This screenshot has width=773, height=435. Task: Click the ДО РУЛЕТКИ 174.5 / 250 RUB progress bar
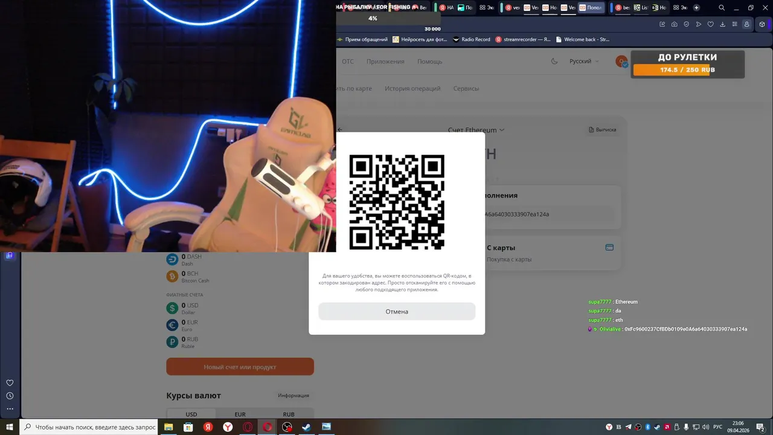point(687,70)
